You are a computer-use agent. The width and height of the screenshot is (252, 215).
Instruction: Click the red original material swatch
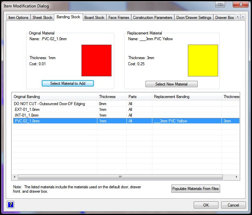point(96,61)
